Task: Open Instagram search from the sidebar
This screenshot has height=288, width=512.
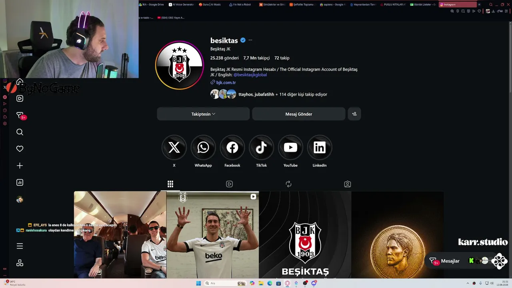Action: [x=20, y=132]
